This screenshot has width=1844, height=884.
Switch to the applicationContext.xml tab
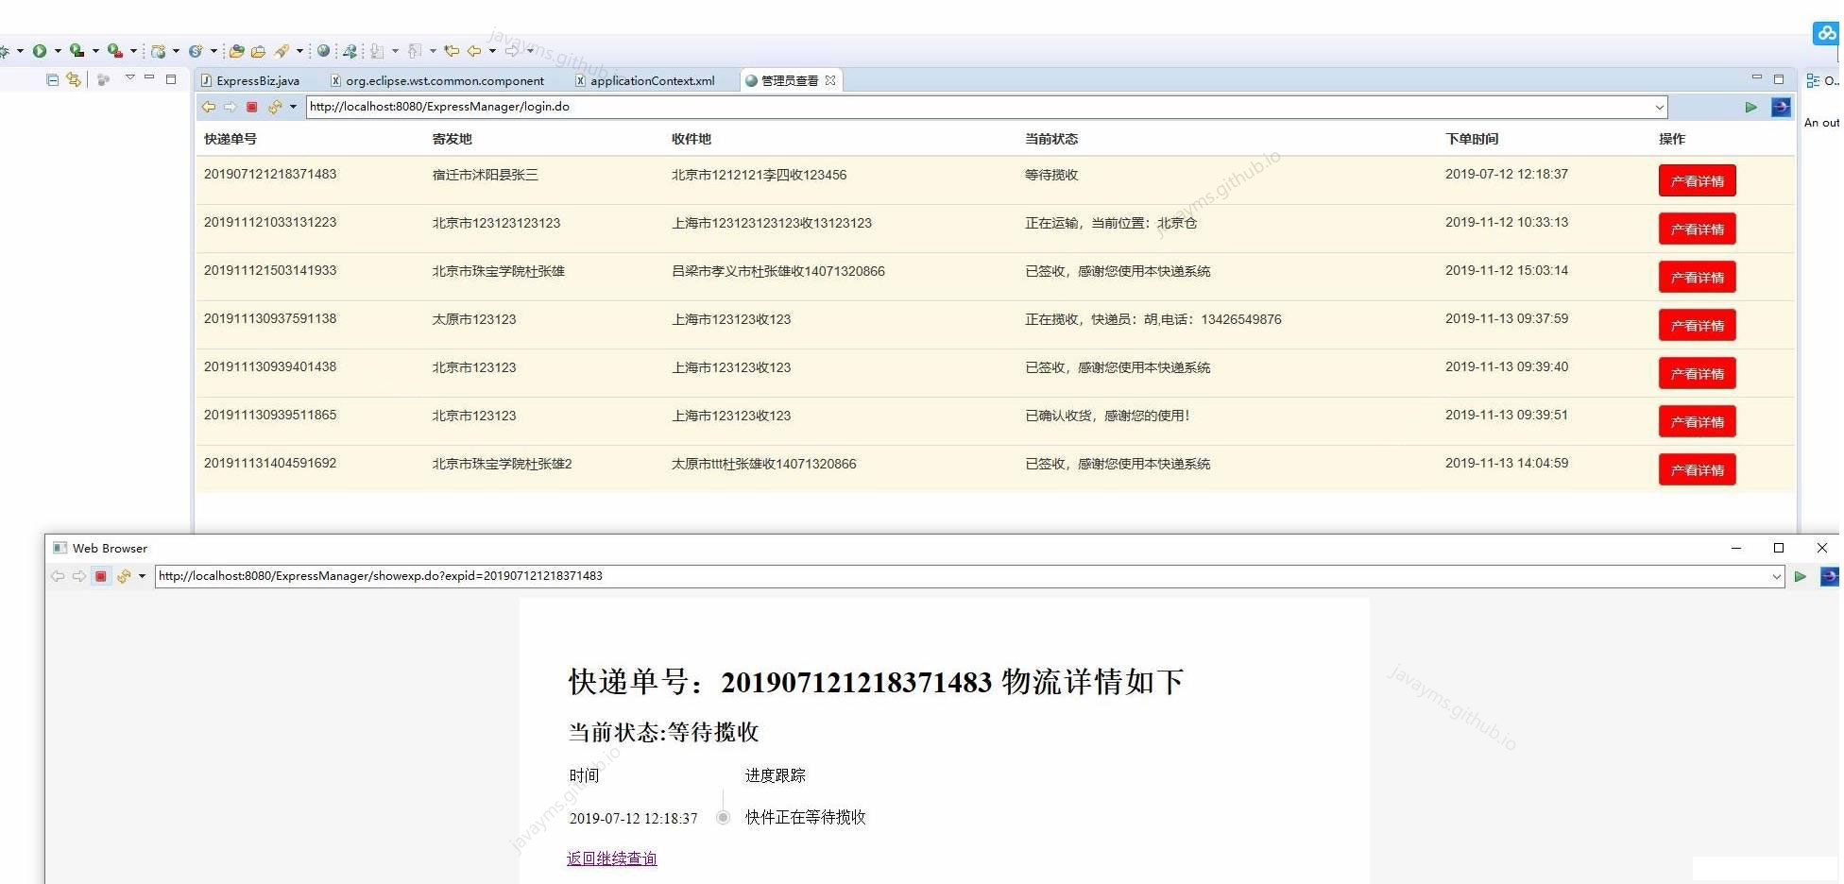click(x=651, y=81)
